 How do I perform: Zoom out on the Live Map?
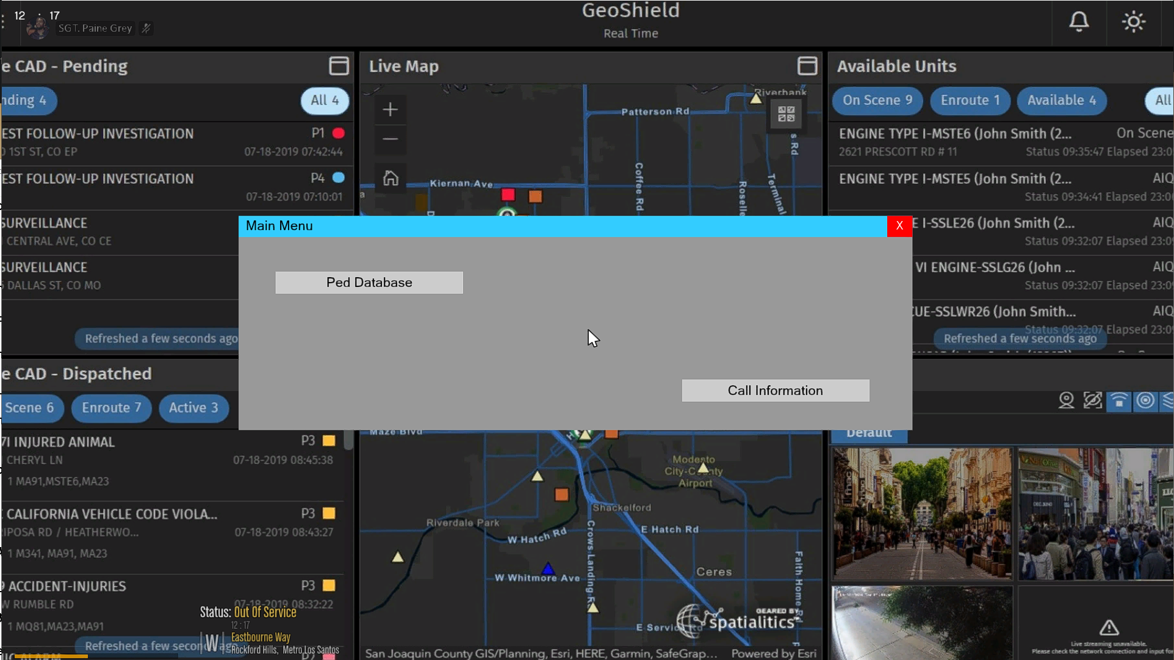tap(391, 139)
